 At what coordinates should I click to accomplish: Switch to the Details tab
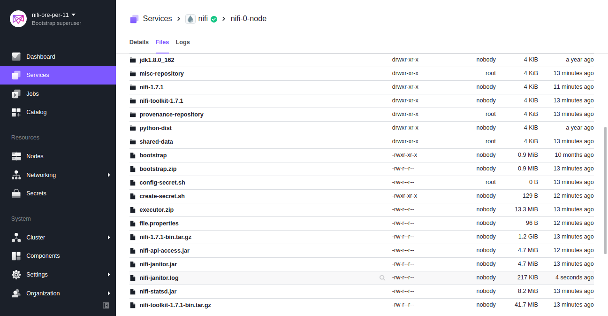coord(139,42)
